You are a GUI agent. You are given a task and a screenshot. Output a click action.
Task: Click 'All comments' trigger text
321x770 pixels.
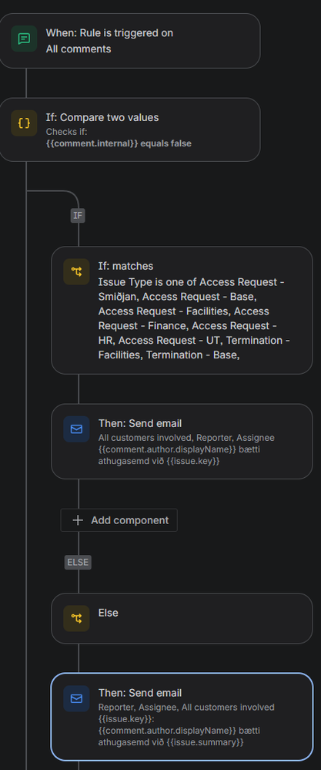click(x=79, y=49)
